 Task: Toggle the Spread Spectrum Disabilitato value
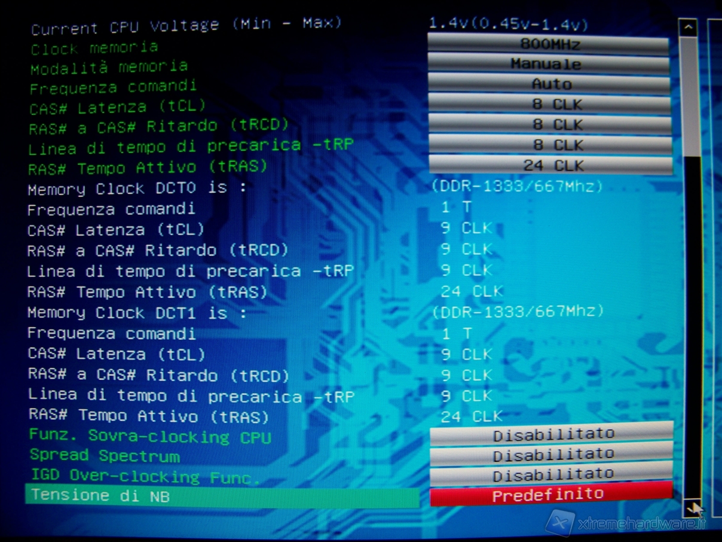pyautogui.click(x=552, y=455)
